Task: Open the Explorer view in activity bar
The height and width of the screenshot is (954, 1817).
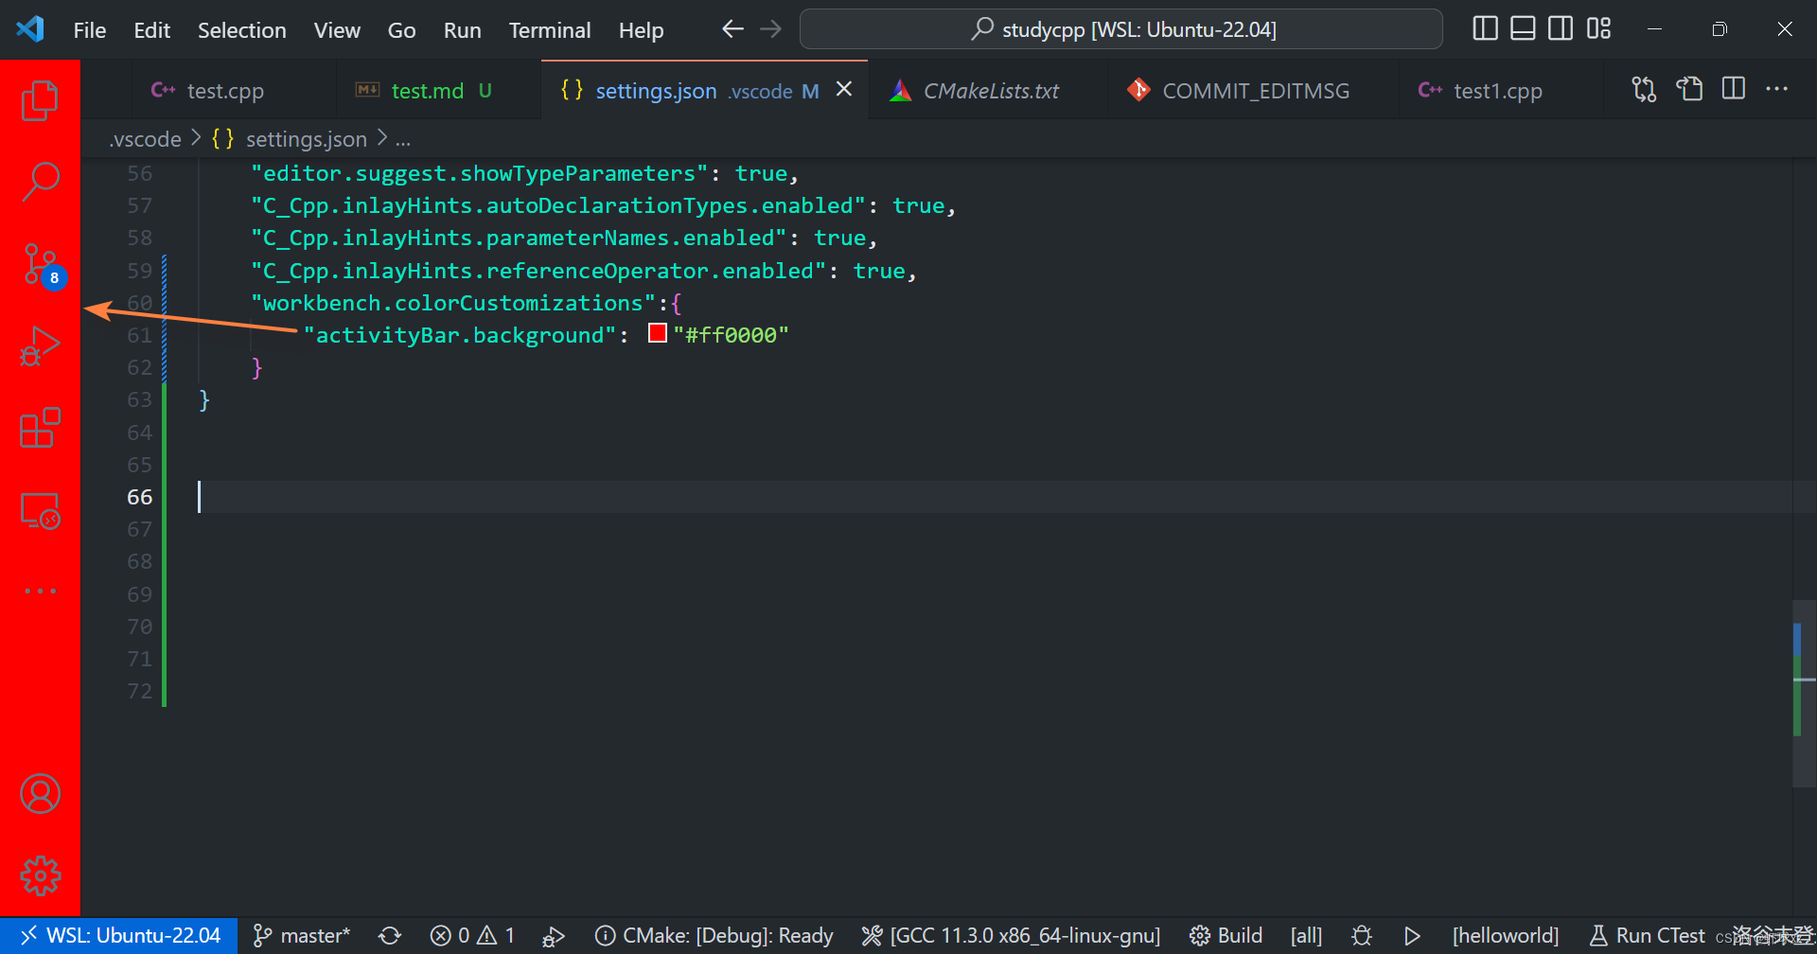Action: coord(40,100)
